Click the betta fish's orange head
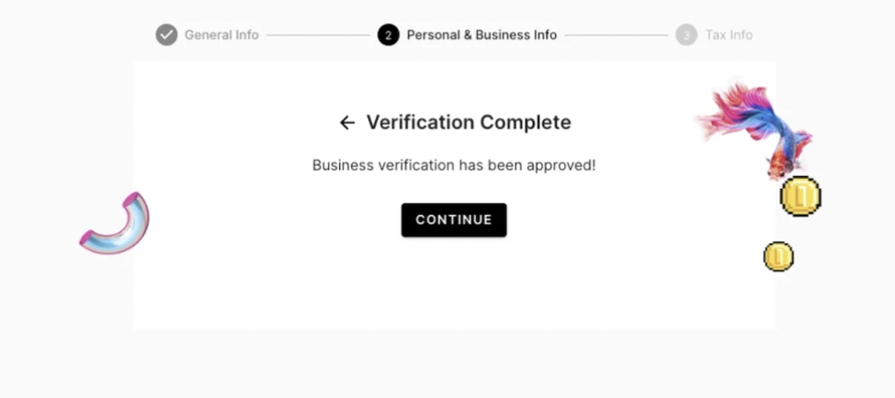 pyautogui.click(x=777, y=166)
